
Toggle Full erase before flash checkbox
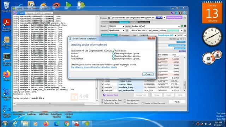[102, 100]
